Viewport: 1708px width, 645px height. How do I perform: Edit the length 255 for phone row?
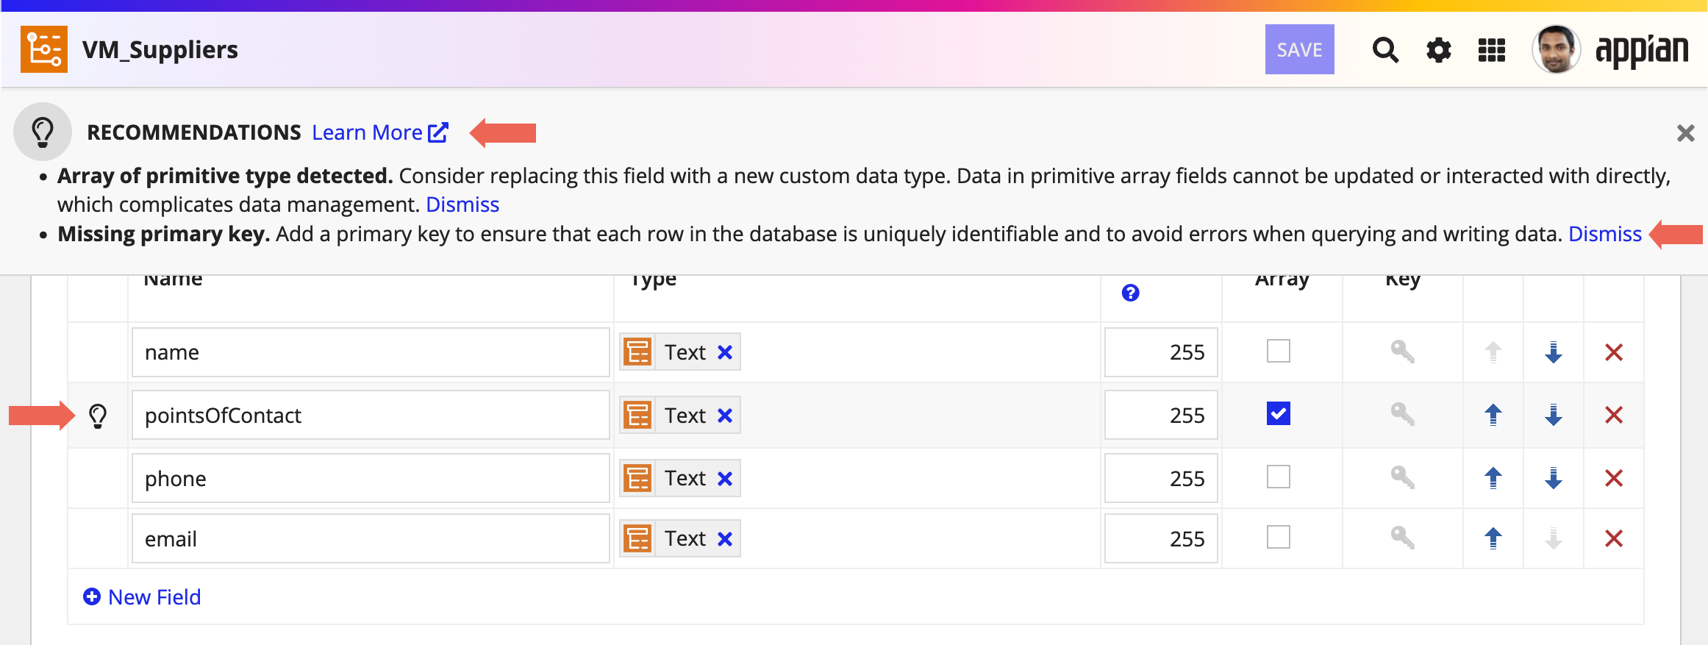click(x=1161, y=479)
